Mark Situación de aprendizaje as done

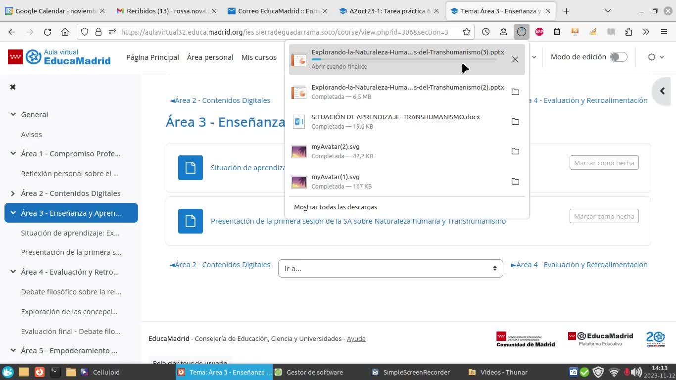tap(604, 163)
